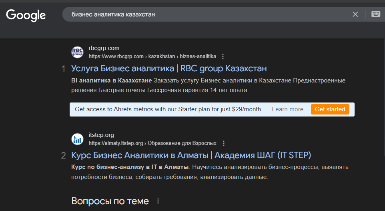Image resolution: width=385 pixels, height=211 pixels.
Task: Open three-dot menu beside rbcgrp.com URL
Action: click(x=223, y=56)
